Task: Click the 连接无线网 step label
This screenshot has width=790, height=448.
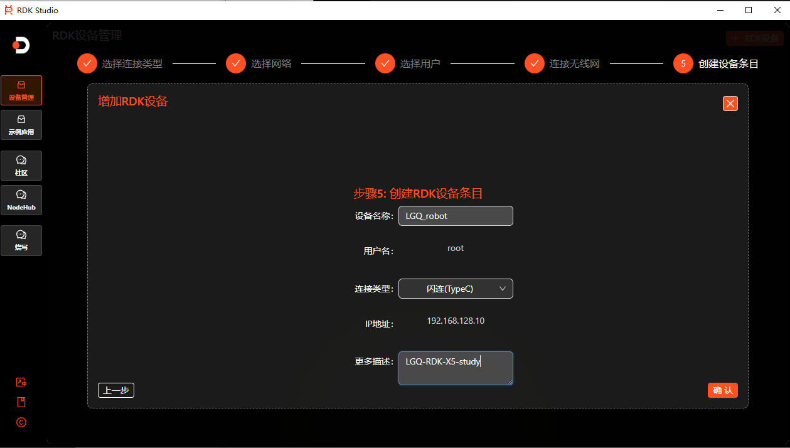Action: click(x=575, y=63)
